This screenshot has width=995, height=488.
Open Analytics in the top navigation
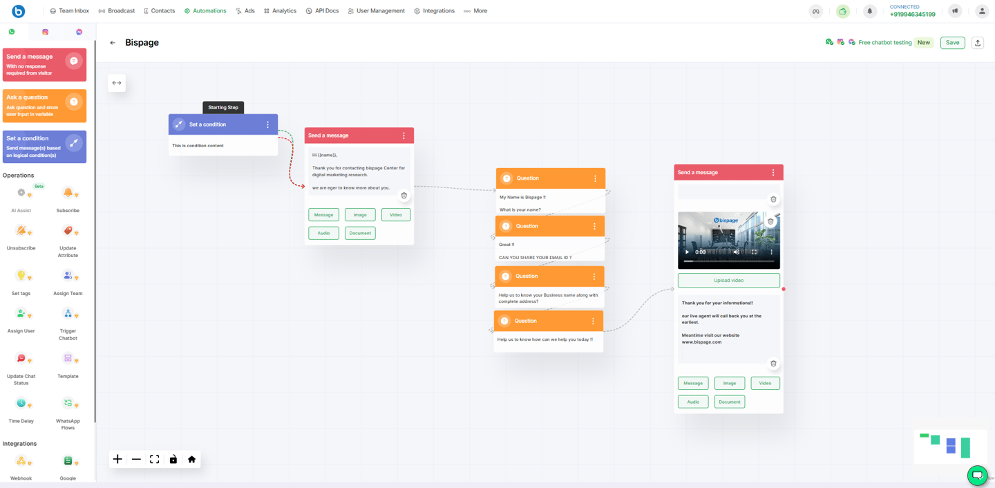pos(280,11)
